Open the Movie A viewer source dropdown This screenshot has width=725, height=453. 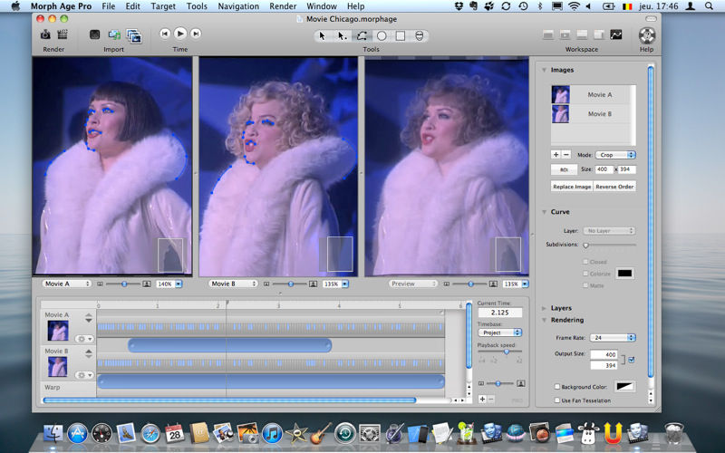pos(66,284)
